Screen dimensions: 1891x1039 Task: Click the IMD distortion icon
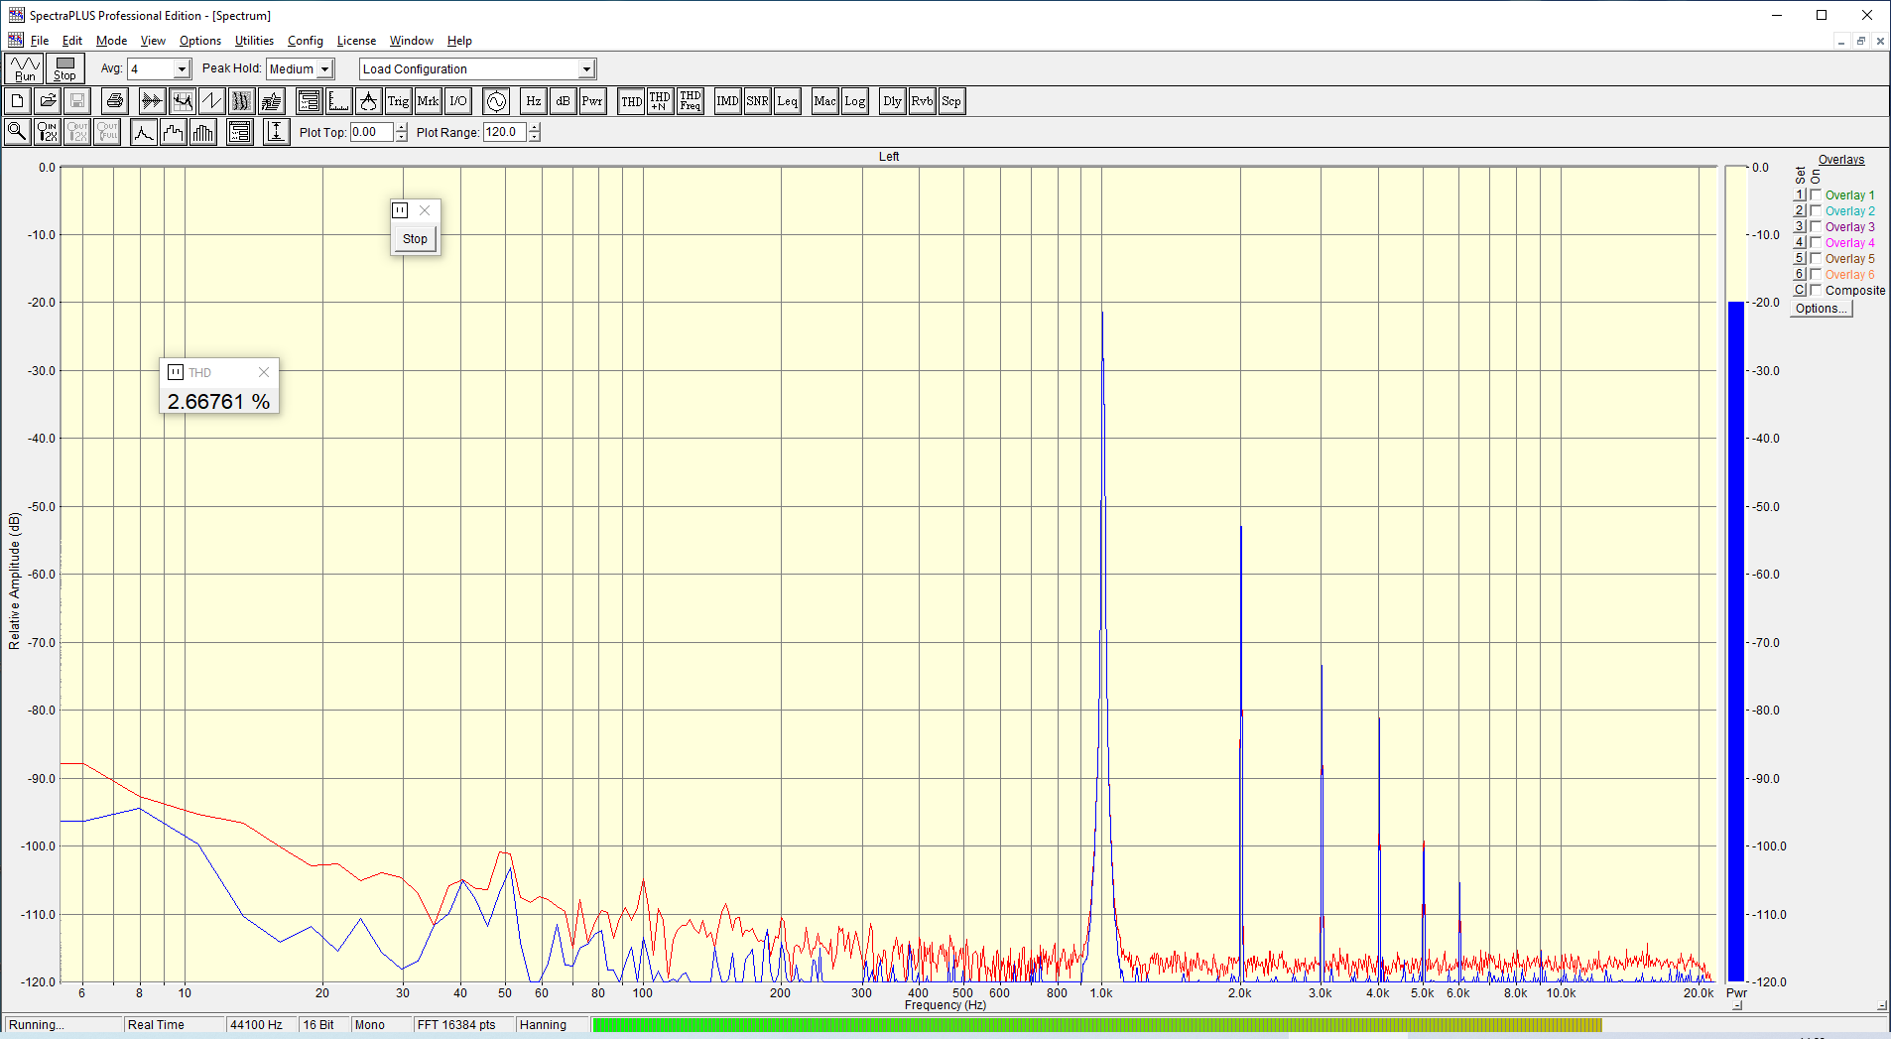pos(727,101)
